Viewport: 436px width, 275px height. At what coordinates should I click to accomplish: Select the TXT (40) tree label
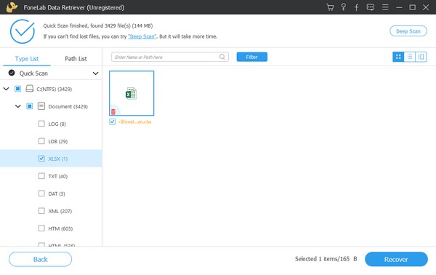[x=58, y=176]
